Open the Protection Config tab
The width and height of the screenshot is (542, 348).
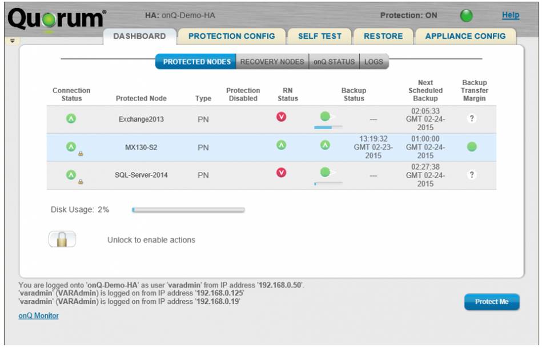coord(231,36)
